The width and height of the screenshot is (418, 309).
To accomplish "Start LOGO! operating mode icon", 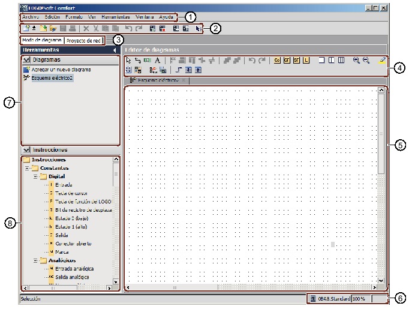I will (152, 28).
